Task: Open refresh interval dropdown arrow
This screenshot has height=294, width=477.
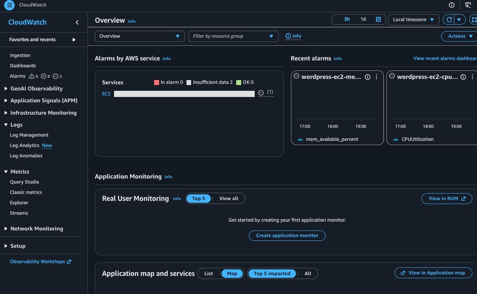Action: tap(459, 20)
